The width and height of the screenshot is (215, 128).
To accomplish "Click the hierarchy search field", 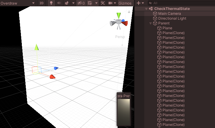I will click(x=181, y=3).
